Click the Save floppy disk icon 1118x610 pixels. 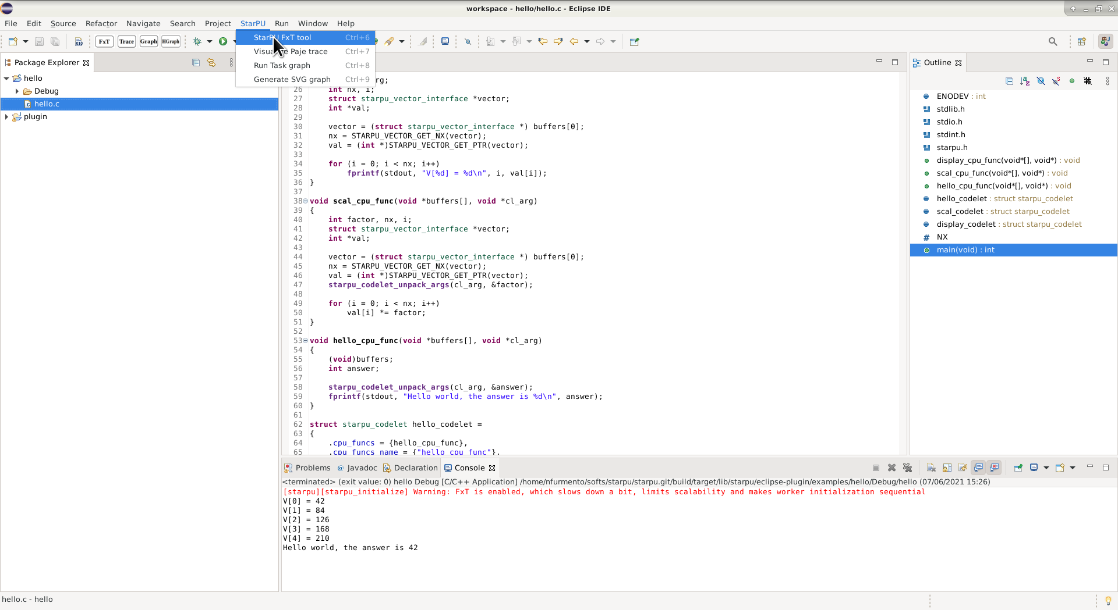(x=39, y=41)
